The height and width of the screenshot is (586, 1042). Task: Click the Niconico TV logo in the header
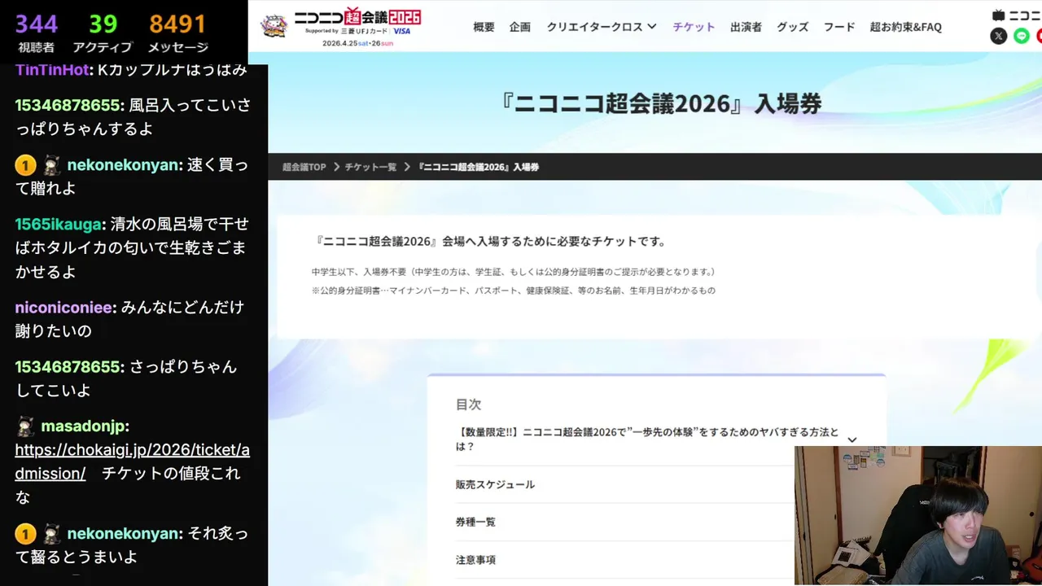1017,15
